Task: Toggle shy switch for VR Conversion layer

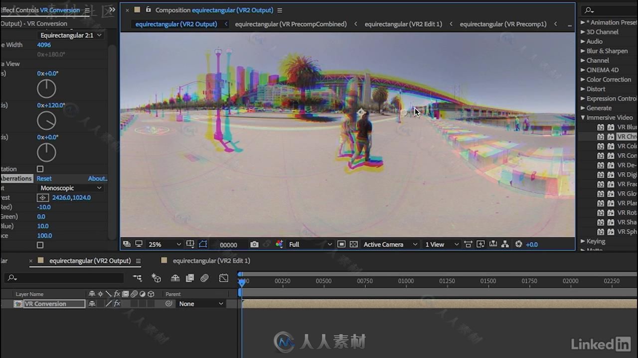Action: 92,304
